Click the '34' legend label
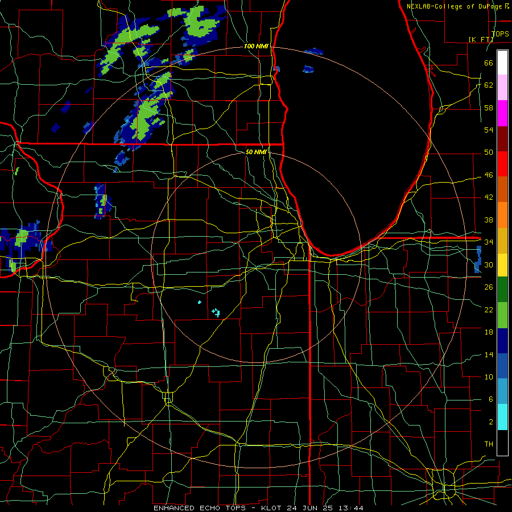 (x=489, y=242)
